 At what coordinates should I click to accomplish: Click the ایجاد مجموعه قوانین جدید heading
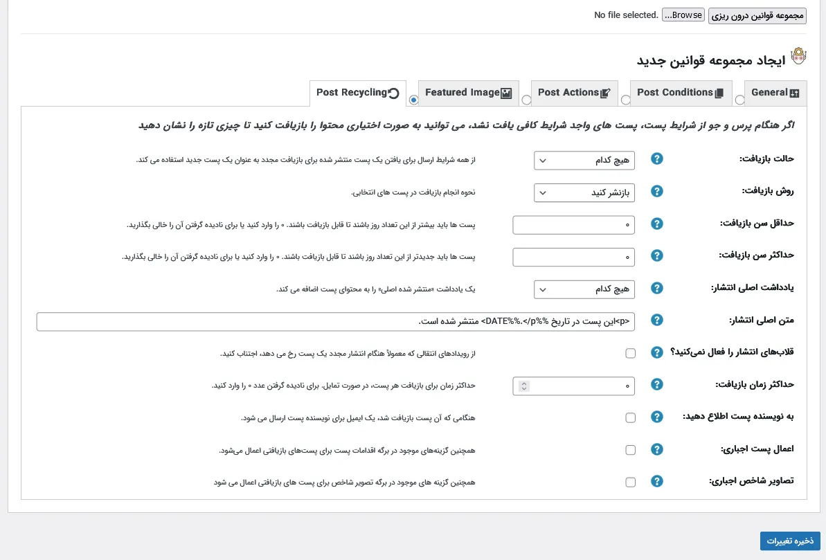(x=710, y=61)
